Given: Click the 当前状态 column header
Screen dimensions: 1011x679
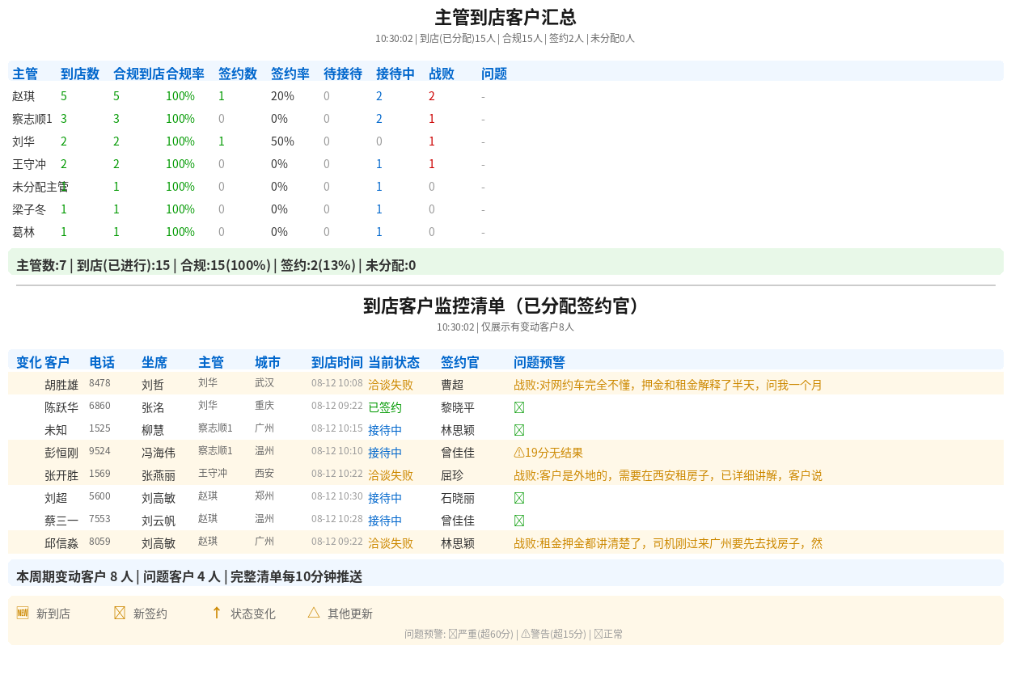Looking at the screenshot, I should 394,363.
